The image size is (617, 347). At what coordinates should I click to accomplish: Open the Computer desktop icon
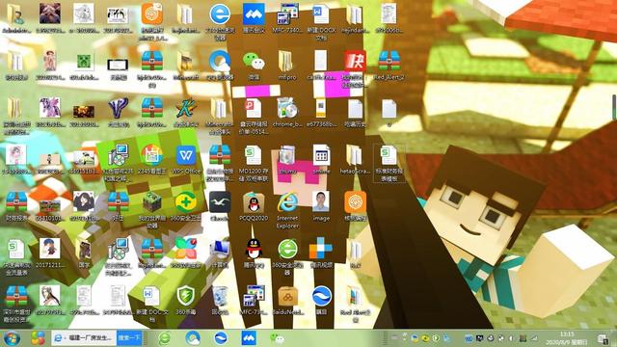(220, 249)
